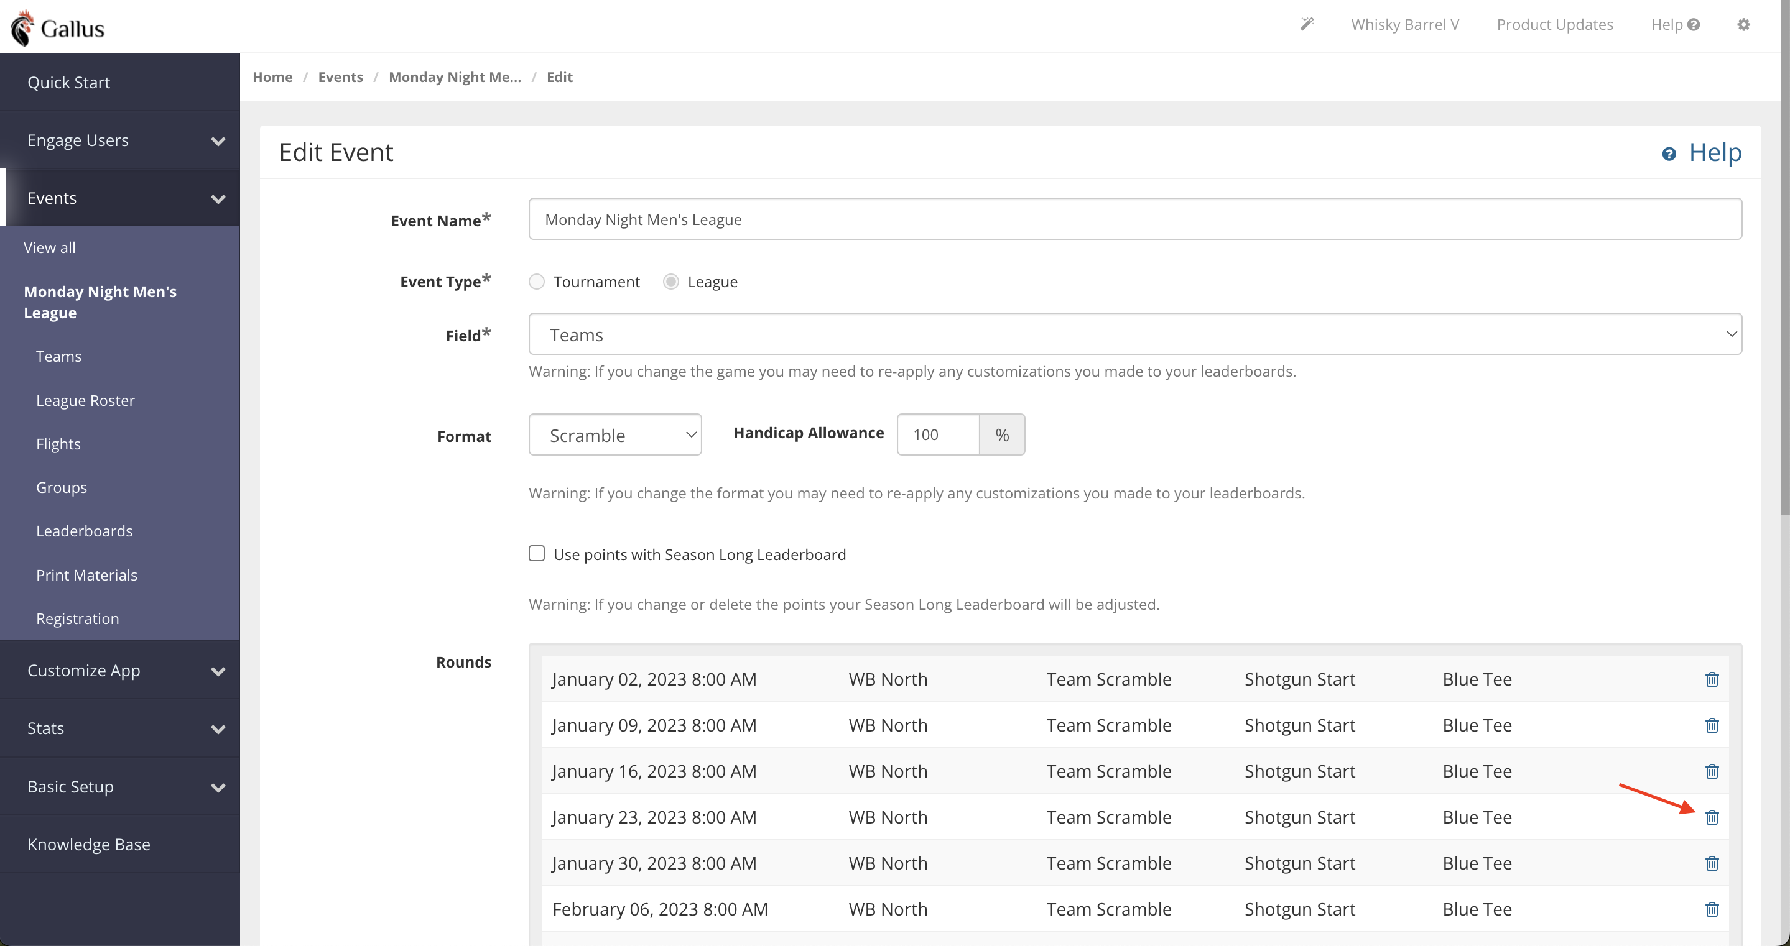Click the large Help link in Edit Event panel
Image resolution: width=1790 pixels, height=946 pixels.
(1715, 152)
